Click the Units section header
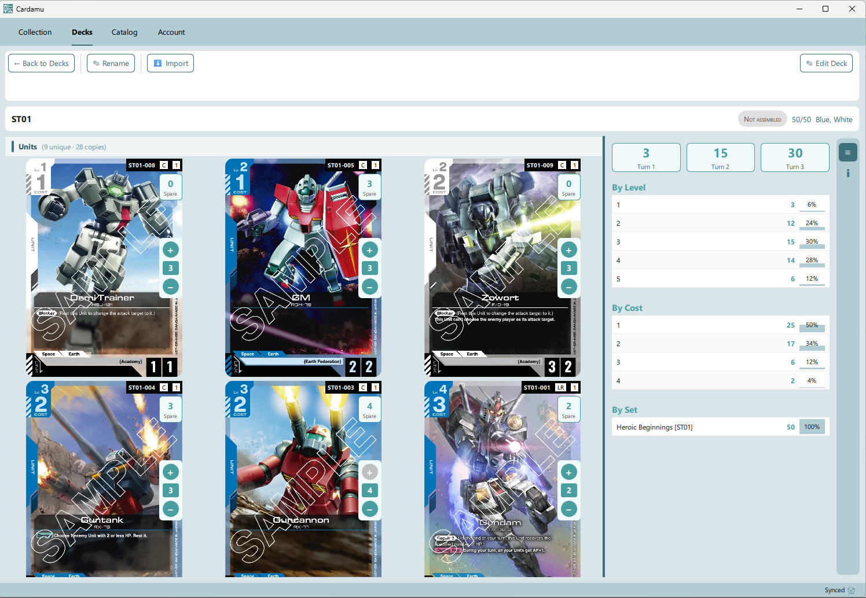This screenshot has height=598, width=866. pos(304,146)
